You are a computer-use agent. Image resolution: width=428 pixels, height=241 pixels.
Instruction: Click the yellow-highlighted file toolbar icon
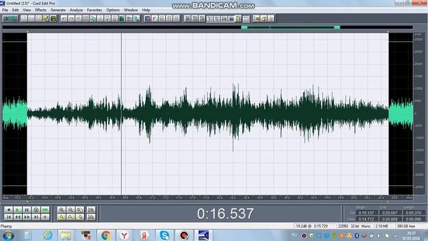tap(46, 19)
